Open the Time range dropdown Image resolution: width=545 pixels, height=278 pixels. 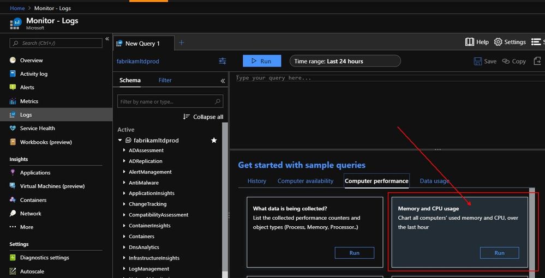tap(345, 61)
